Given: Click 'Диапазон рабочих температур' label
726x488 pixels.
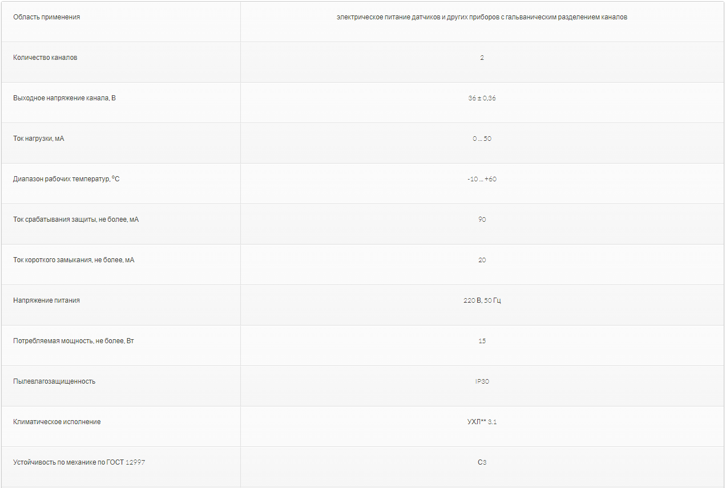Looking at the screenshot, I should 66,179.
